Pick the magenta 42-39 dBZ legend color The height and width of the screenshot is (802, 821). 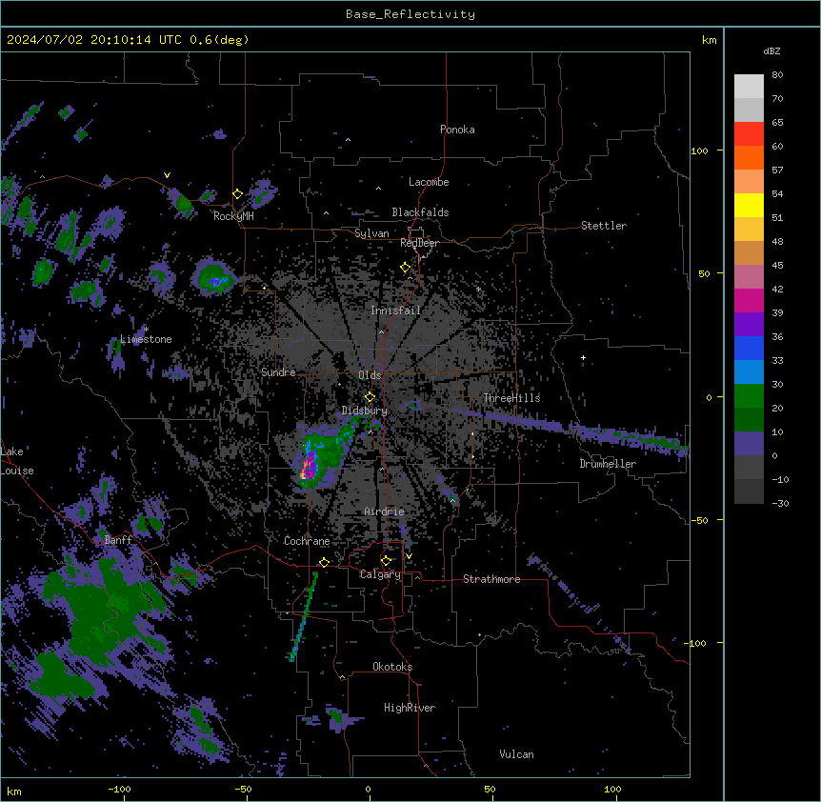click(749, 300)
